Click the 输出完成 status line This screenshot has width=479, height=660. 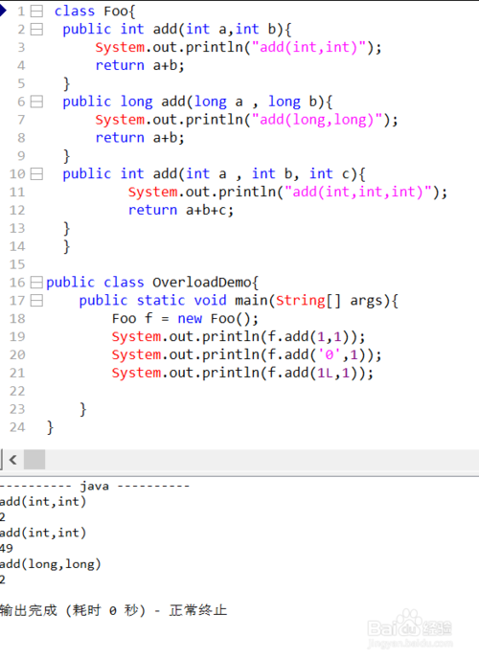[x=113, y=610]
